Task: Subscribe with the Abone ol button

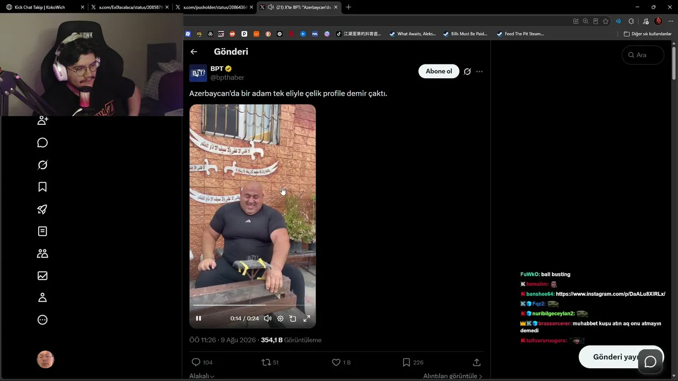Action: point(439,71)
